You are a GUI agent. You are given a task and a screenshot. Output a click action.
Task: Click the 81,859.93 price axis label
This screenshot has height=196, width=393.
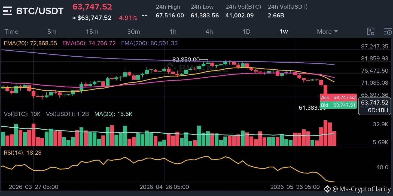(374, 59)
